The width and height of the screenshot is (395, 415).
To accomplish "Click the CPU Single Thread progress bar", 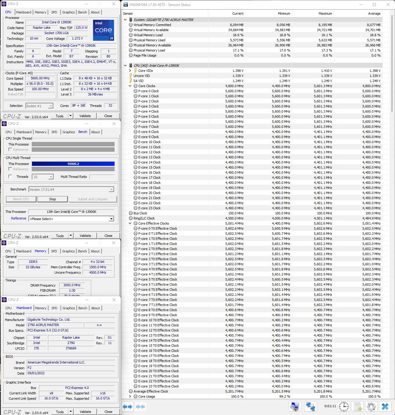I will point(73,144).
